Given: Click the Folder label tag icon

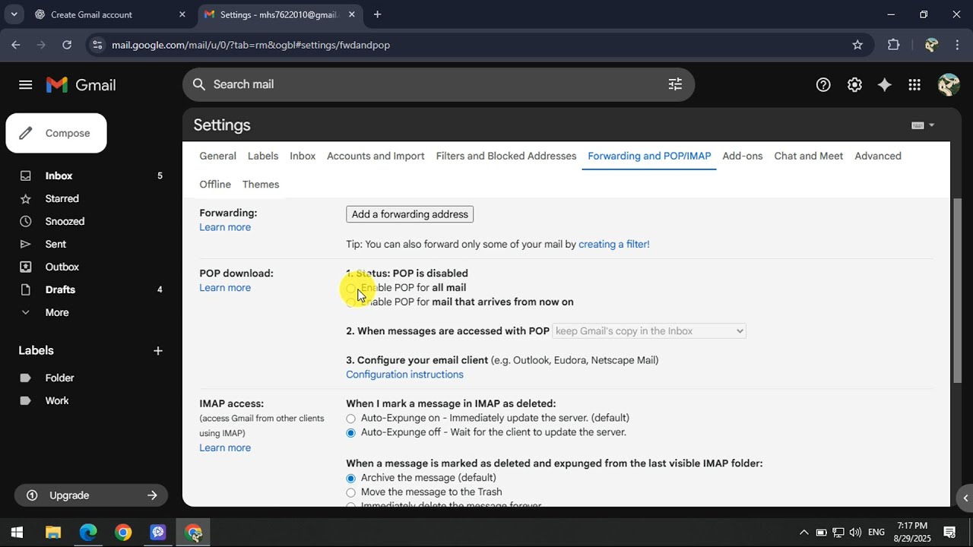Looking at the screenshot, I should 26,378.
